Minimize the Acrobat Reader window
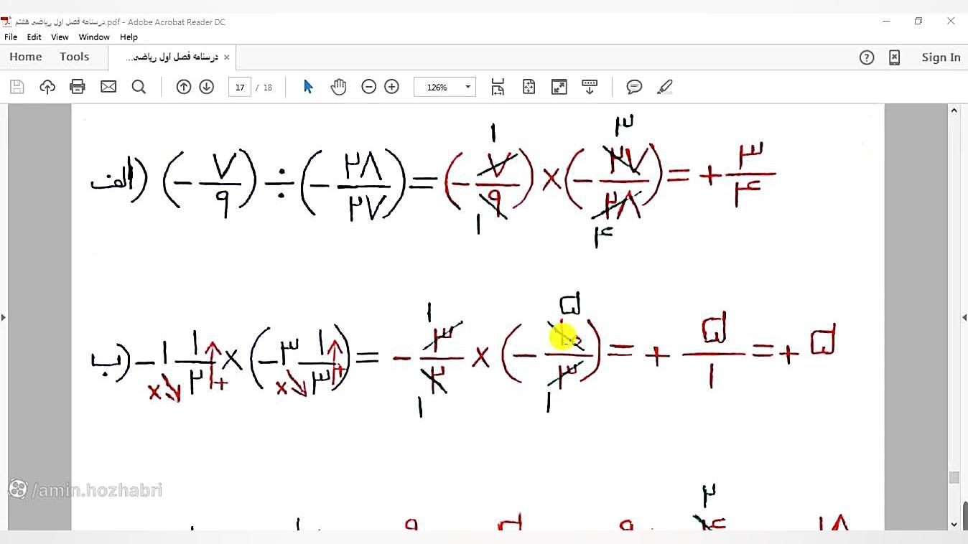968x544 pixels. point(886,22)
